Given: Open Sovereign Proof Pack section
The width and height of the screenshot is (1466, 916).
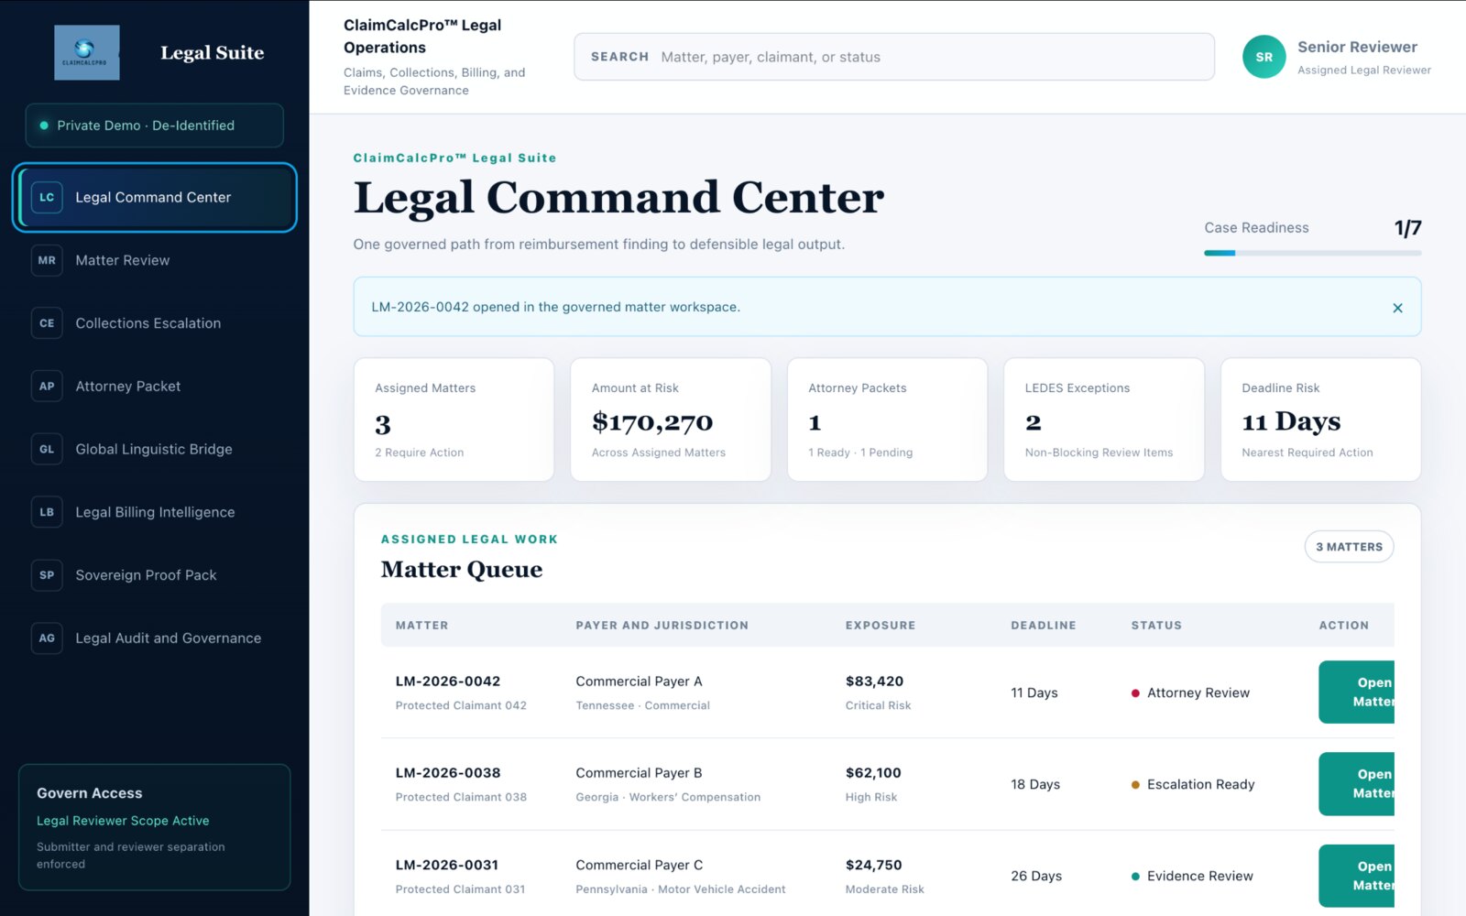Looking at the screenshot, I should click(154, 575).
